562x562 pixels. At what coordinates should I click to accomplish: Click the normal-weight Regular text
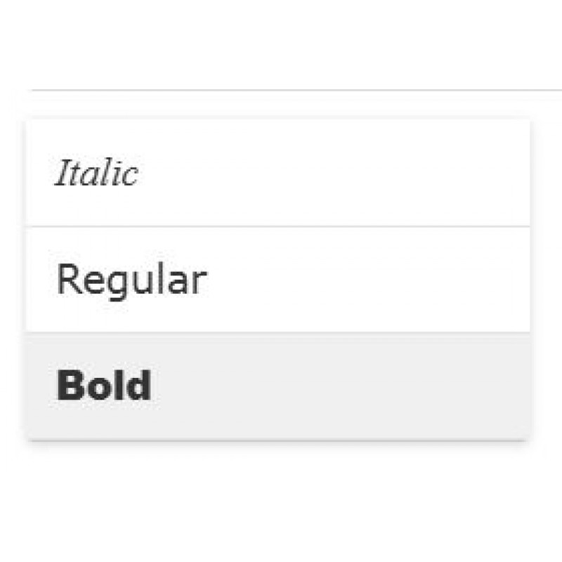tap(131, 280)
